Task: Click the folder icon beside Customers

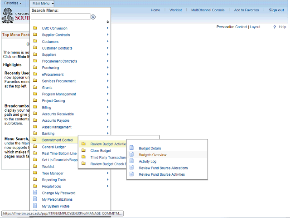Action: point(35,41)
